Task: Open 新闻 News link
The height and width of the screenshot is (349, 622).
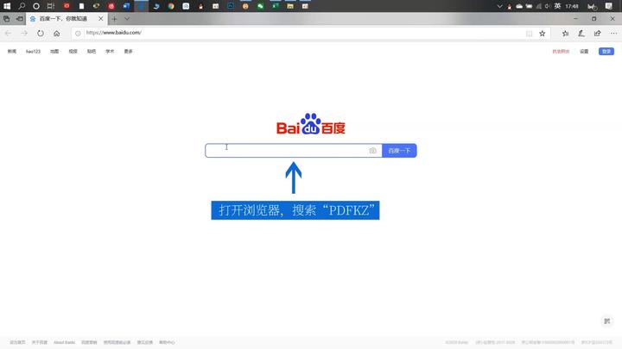Action: [x=12, y=52]
